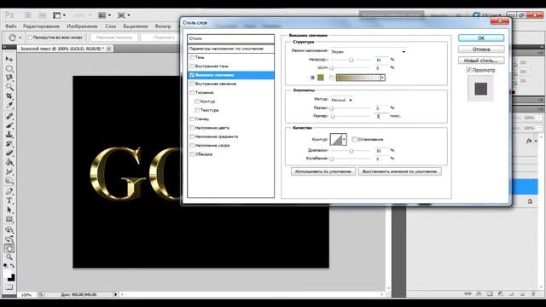
Task: Select the Hand tool in toolbox
Action: click(x=9, y=248)
